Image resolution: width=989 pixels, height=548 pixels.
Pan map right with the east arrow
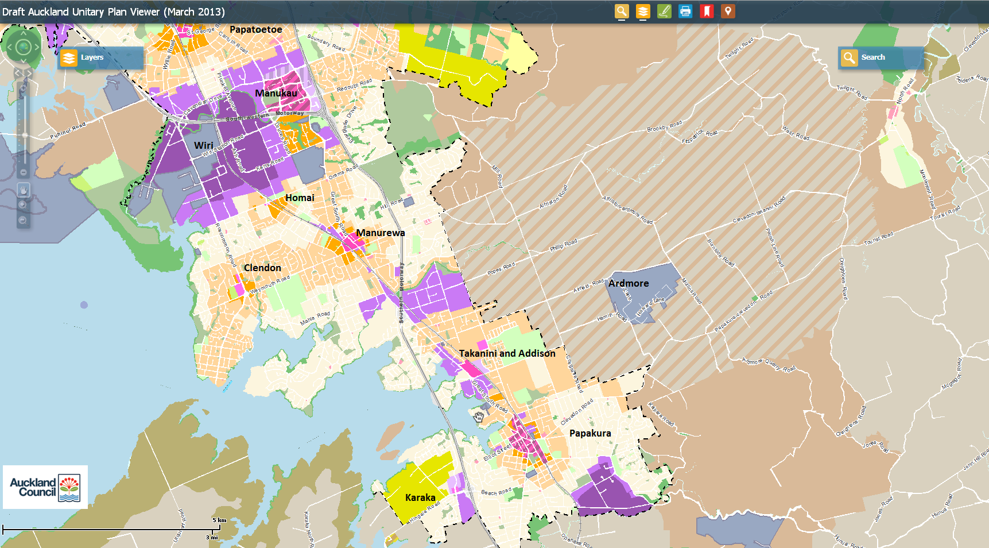pyautogui.click(x=37, y=47)
